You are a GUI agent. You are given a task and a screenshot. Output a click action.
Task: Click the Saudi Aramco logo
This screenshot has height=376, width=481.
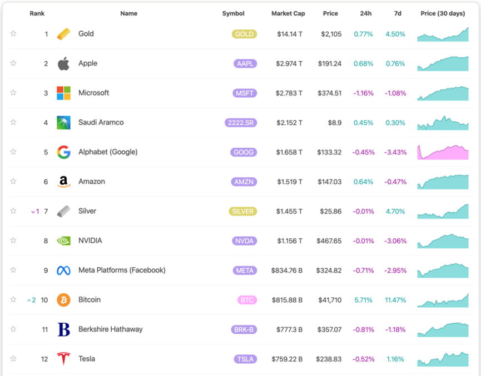[x=64, y=122]
